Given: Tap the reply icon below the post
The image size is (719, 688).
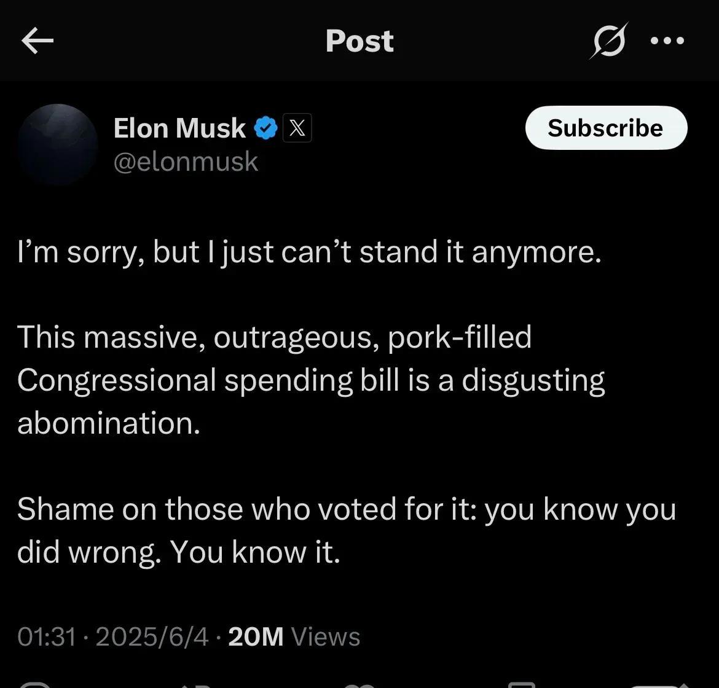Looking at the screenshot, I should 35,685.
